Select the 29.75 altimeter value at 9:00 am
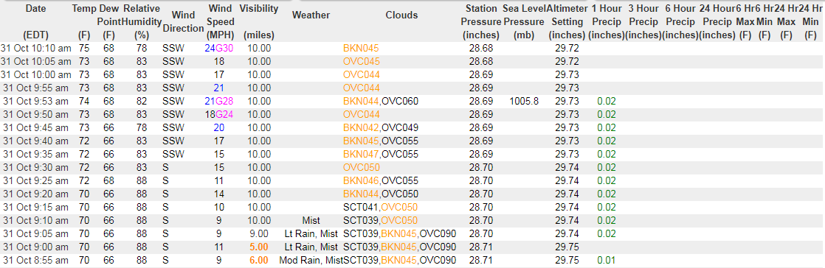 (x=567, y=247)
